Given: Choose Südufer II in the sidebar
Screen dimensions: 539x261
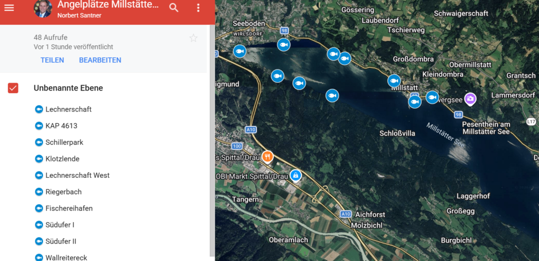Looking at the screenshot, I should [61, 241].
